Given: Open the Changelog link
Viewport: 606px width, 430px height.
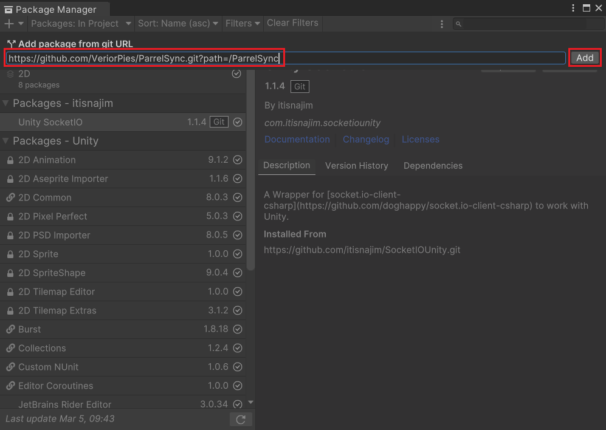Looking at the screenshot, I should point(366,140).
